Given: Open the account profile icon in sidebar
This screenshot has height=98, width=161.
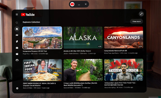Looking at the screenshot, I should tap(17, 60).
